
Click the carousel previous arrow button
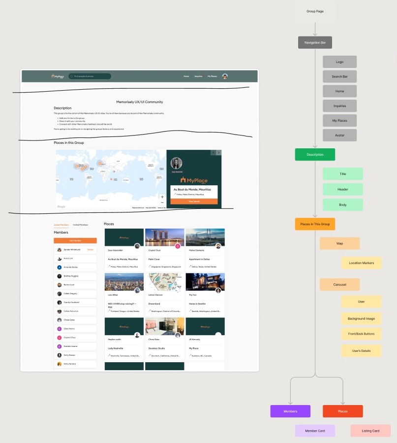pos(213,153)
